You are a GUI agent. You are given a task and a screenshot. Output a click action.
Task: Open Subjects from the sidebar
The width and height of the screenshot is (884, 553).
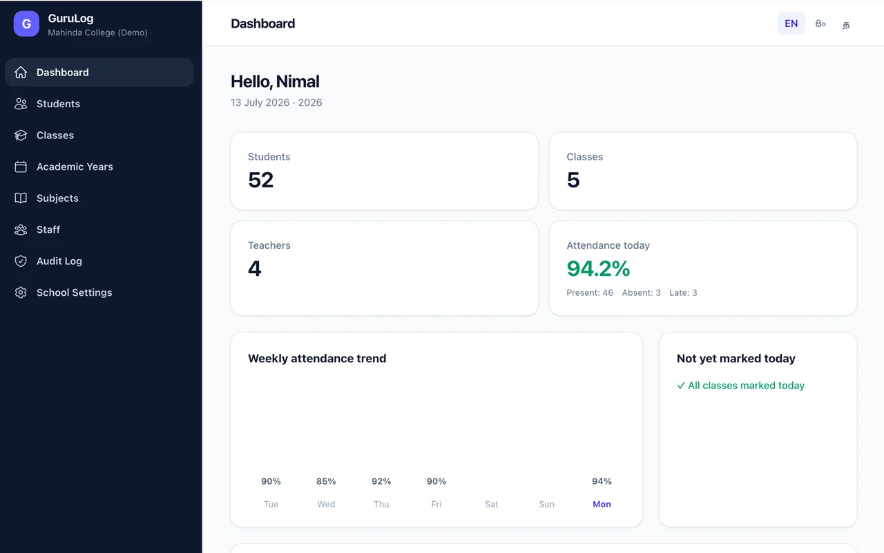[x=99, y=198]
